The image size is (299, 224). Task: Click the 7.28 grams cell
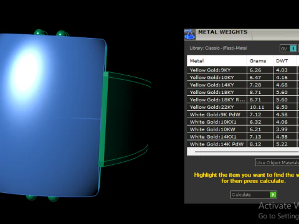260,85
